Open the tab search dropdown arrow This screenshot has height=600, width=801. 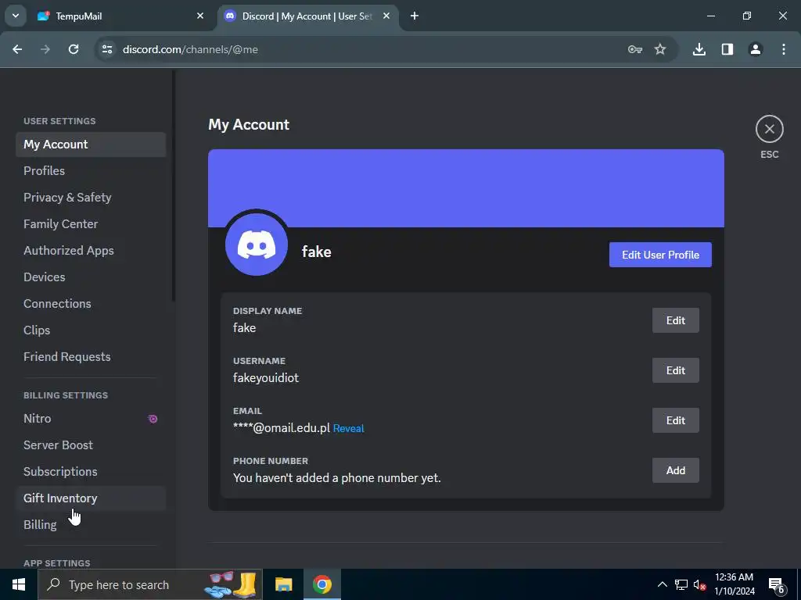pos(16,16)
